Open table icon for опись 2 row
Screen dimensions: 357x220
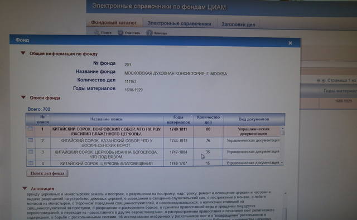coord(31,140)
